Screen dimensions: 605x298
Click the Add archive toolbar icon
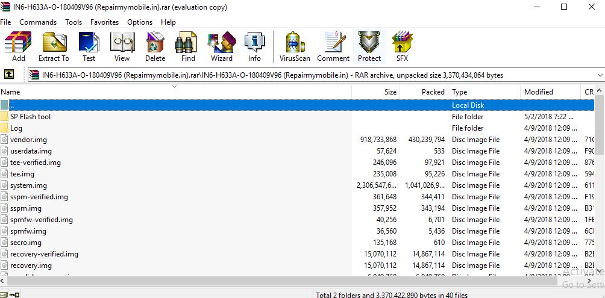pos(18,47)
